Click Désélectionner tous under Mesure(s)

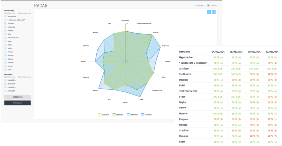pos(24,77)
